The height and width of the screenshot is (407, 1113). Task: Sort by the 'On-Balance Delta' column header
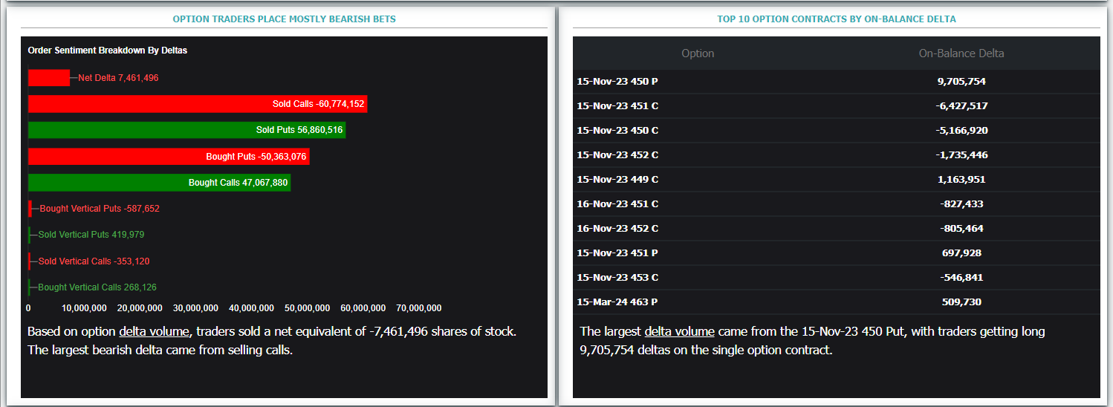pos(961,53)
